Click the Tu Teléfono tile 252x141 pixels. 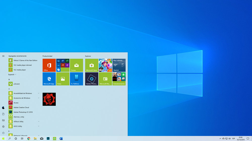(76, 79)
